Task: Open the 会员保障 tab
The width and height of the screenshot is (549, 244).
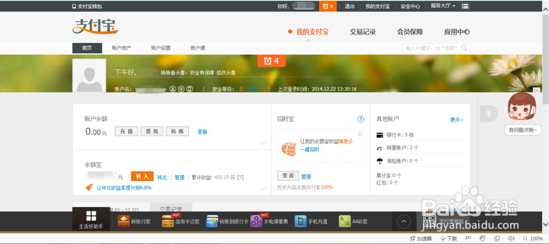Action: 410,32
